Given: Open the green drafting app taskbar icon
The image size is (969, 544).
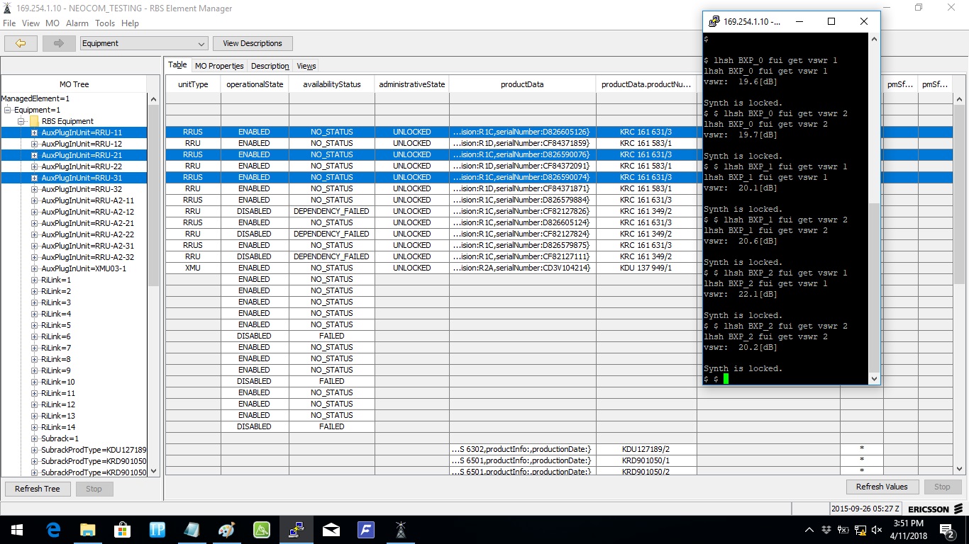Looking at the screenshot, I should point(261,529).
